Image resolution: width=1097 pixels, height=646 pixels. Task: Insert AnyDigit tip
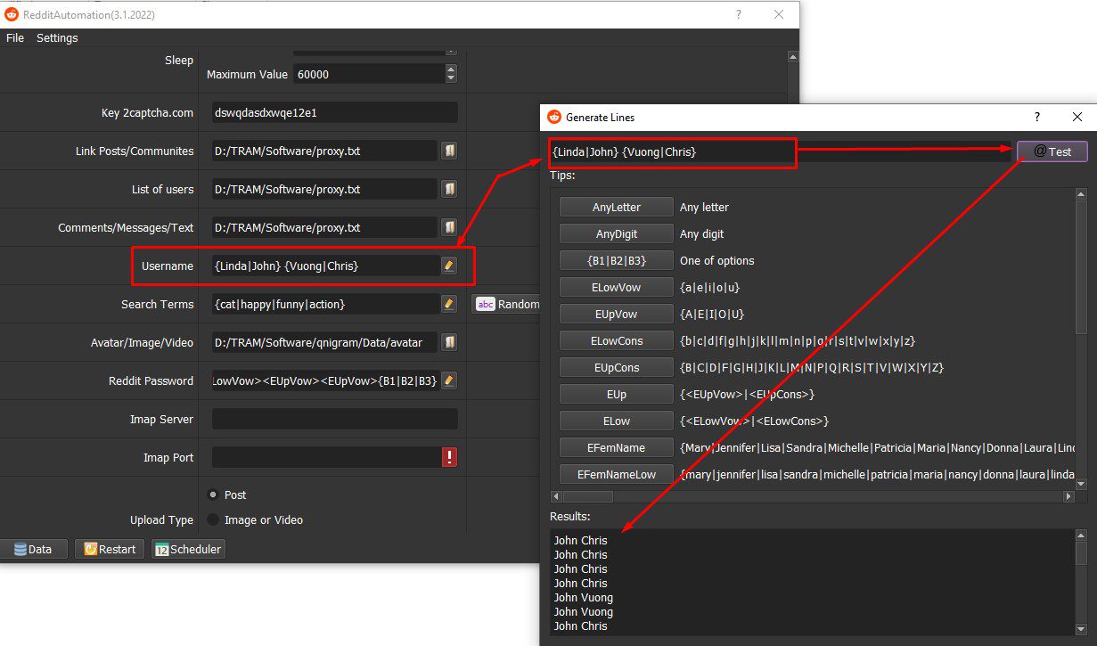pyautogui.click(x=617, y=233)
